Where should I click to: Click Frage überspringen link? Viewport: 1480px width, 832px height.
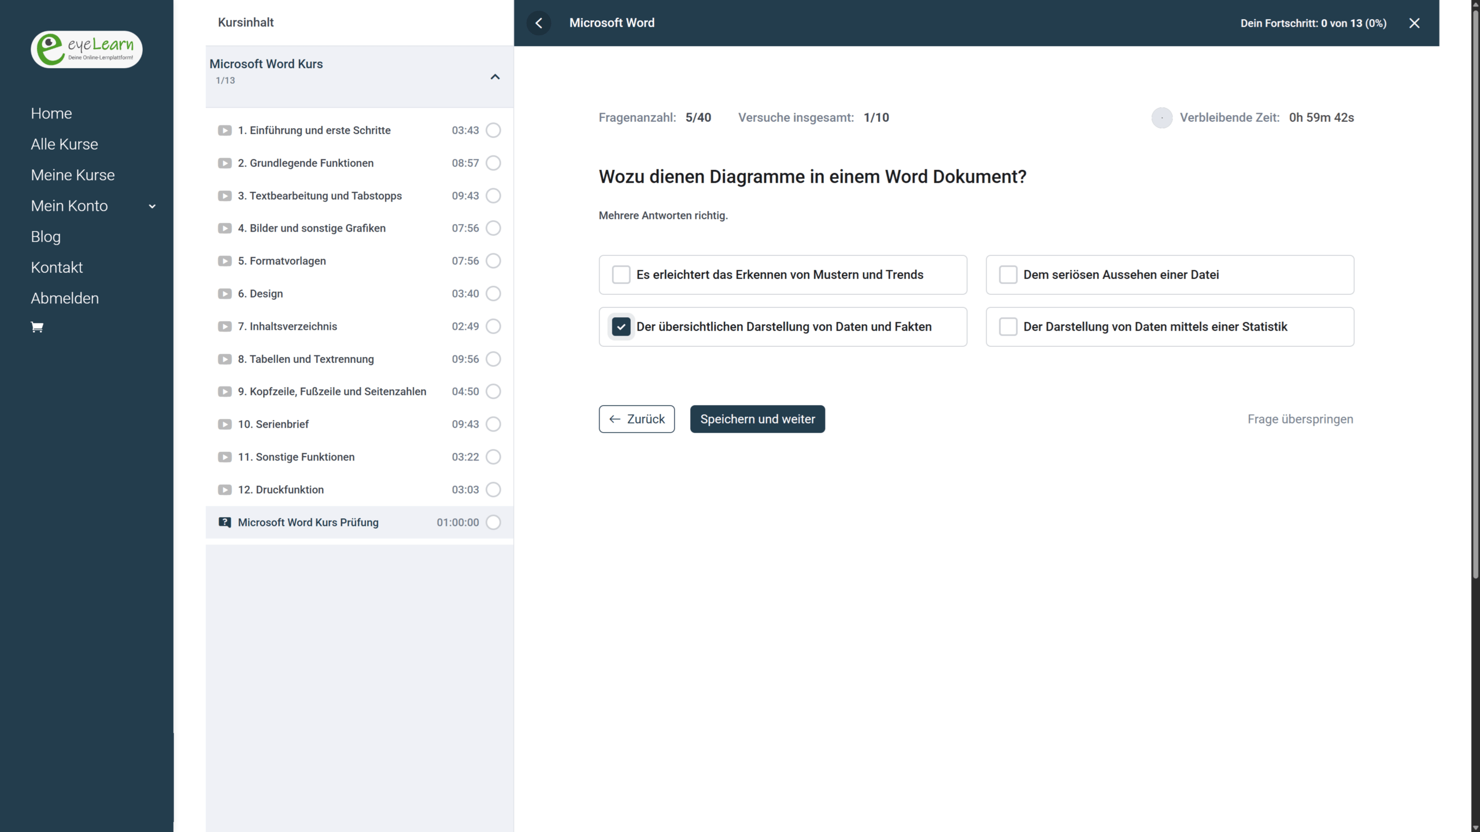1300,419
